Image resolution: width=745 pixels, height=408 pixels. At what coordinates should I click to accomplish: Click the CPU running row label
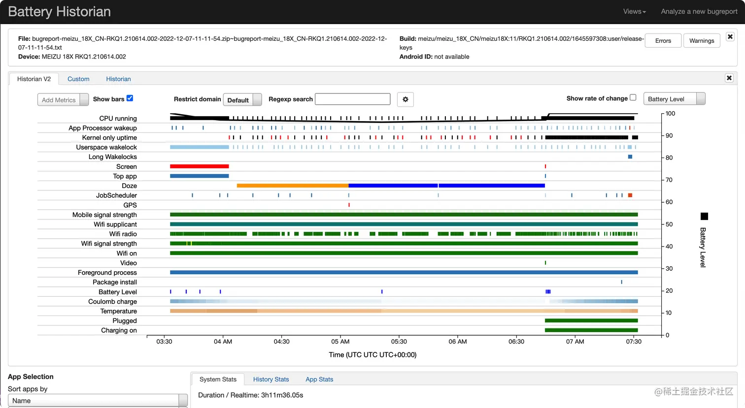point(118,119)
